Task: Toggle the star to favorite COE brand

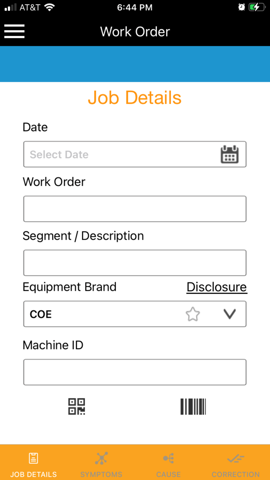Action: click(192, 314)
